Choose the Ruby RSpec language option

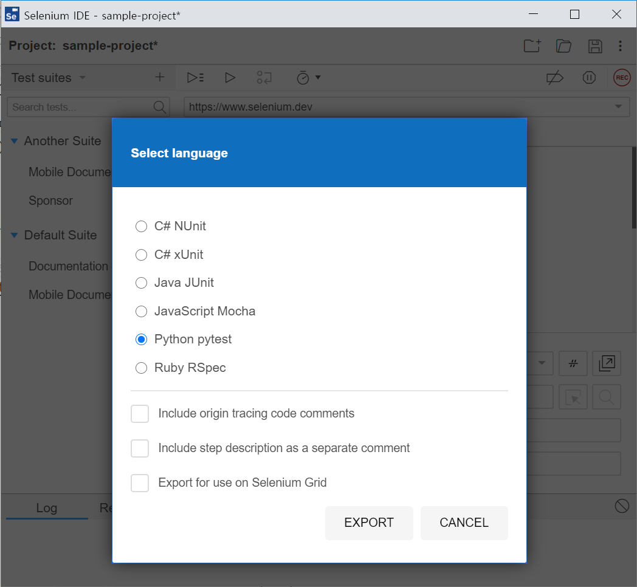coord(142,368)
